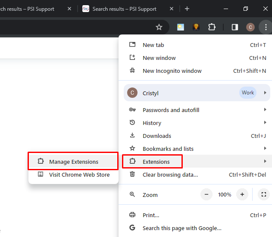
Task: Enter fullscreen mode with the fullscreen button
Action: tap(264, 194)
